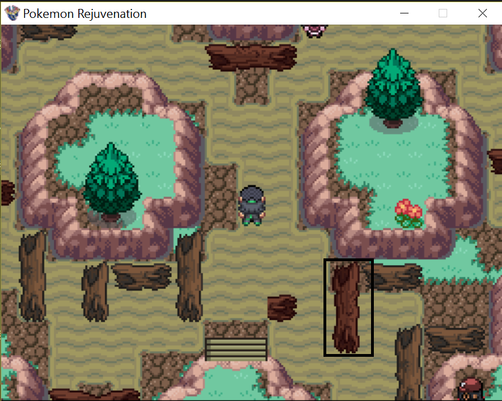Click the trainer with red cap in the corner
Screen dimensions: 502x401
coord(471,389)
